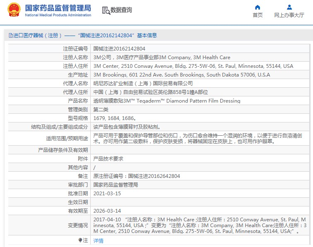The height and width of the screenshot is (247, 313).
Task: Open 详情 details link
Action: 98,240
